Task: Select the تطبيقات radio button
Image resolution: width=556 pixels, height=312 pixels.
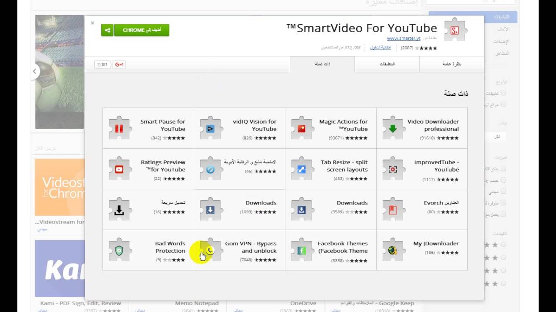Action: coord(503,93)
